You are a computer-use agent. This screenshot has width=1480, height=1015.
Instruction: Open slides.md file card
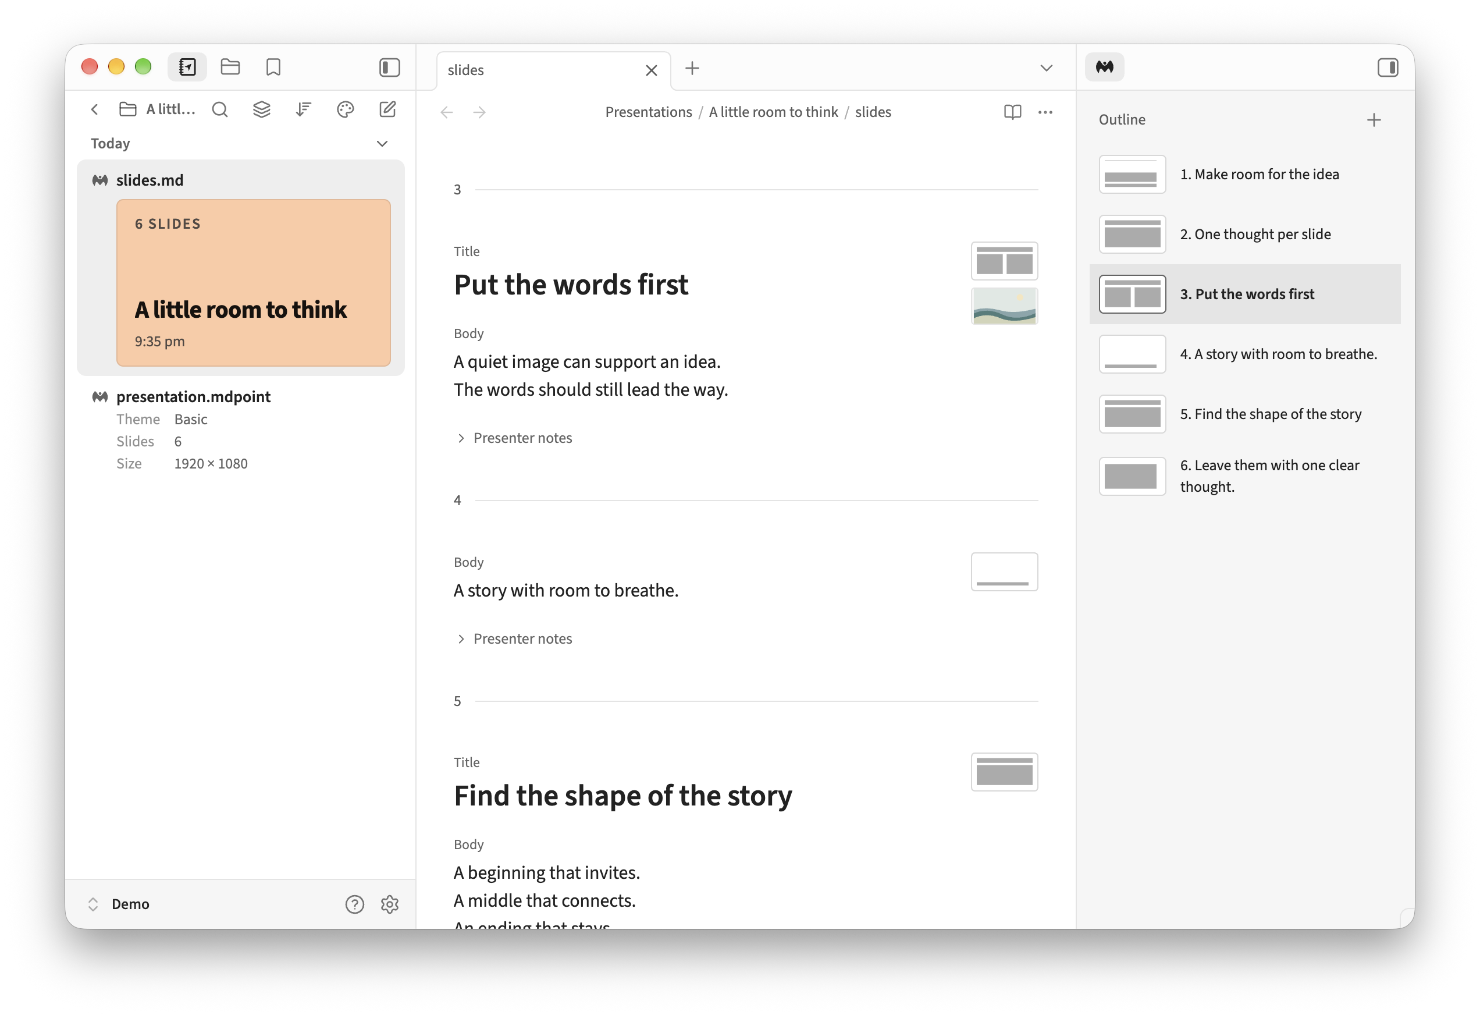(240, 268)
